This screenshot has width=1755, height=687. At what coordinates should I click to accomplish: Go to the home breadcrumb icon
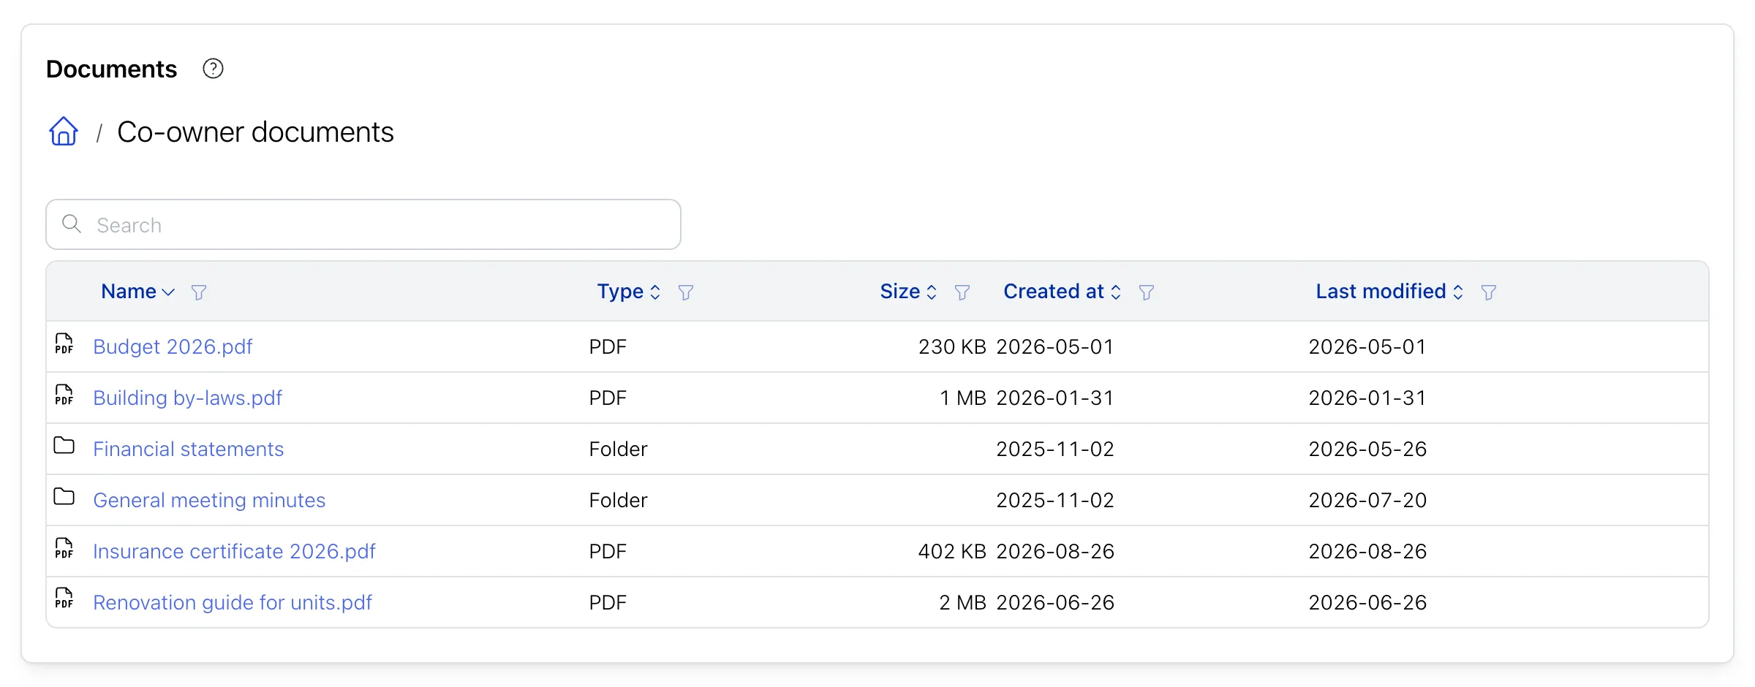(x=64, y=132)
